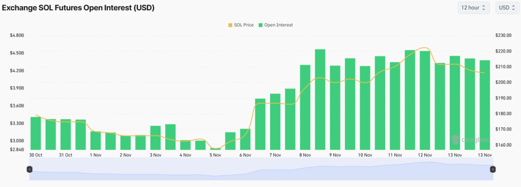This screenshot has height=187, width=521.
Task: Click the '3 Nov' date axis label
Action: [156, 155]
